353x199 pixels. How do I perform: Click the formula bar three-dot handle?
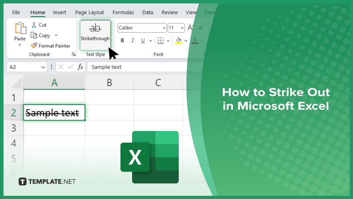pos(51,67)
